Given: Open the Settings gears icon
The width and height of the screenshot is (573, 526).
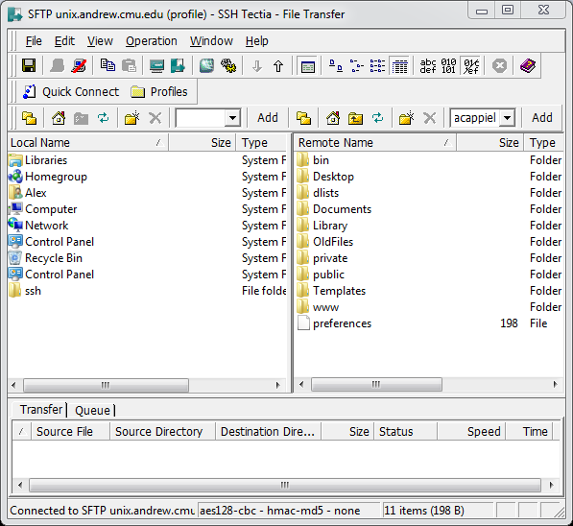Looking at the screenshot, I should 228,66.
